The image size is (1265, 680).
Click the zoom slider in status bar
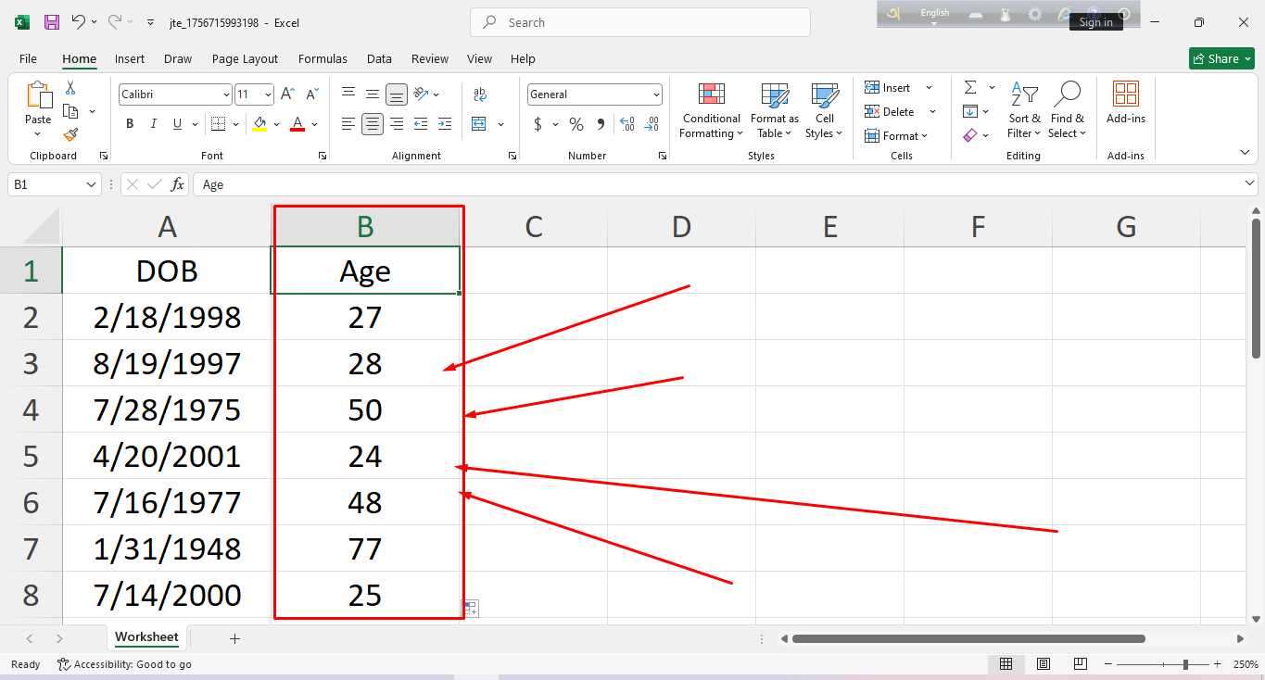point(1186,664)
